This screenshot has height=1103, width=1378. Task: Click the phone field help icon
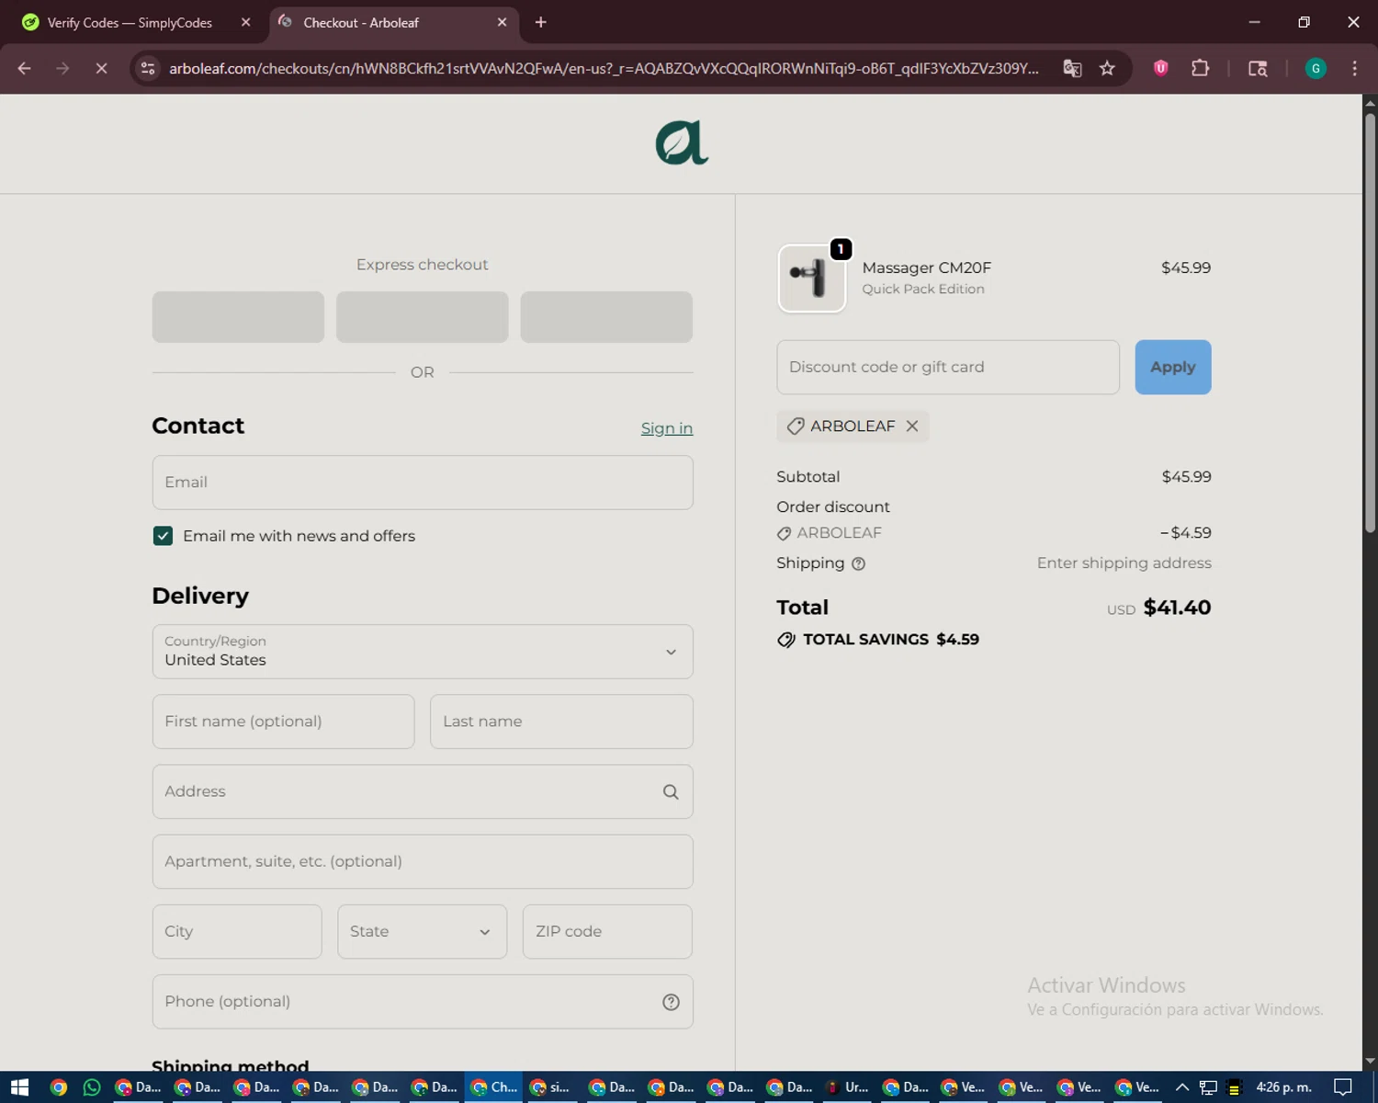pyautogui.click(x=671, y=1002)
